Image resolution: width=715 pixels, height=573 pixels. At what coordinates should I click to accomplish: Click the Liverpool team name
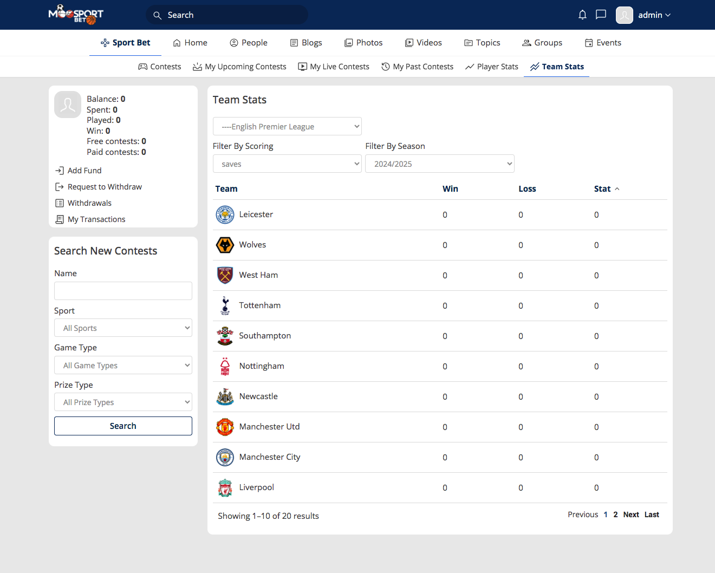click(x=257, y=487)
